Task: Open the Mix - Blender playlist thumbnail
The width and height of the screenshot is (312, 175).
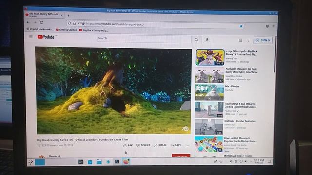Action: pyautogui.click(x=209, y=92)
